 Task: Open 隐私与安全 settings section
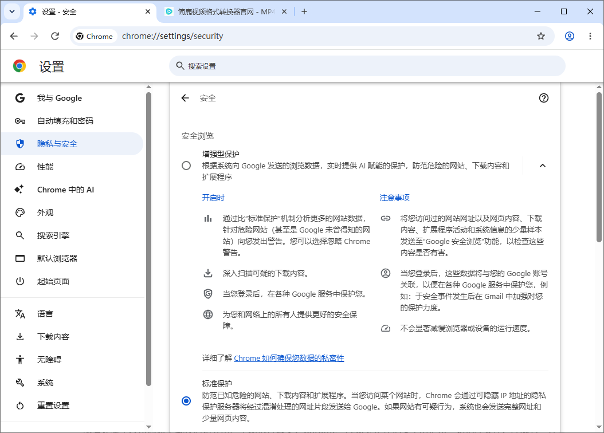[72, 144]
